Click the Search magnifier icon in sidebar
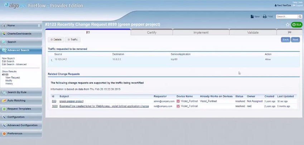This screenshot has height=145, width=304. click(x=4, y=42)
